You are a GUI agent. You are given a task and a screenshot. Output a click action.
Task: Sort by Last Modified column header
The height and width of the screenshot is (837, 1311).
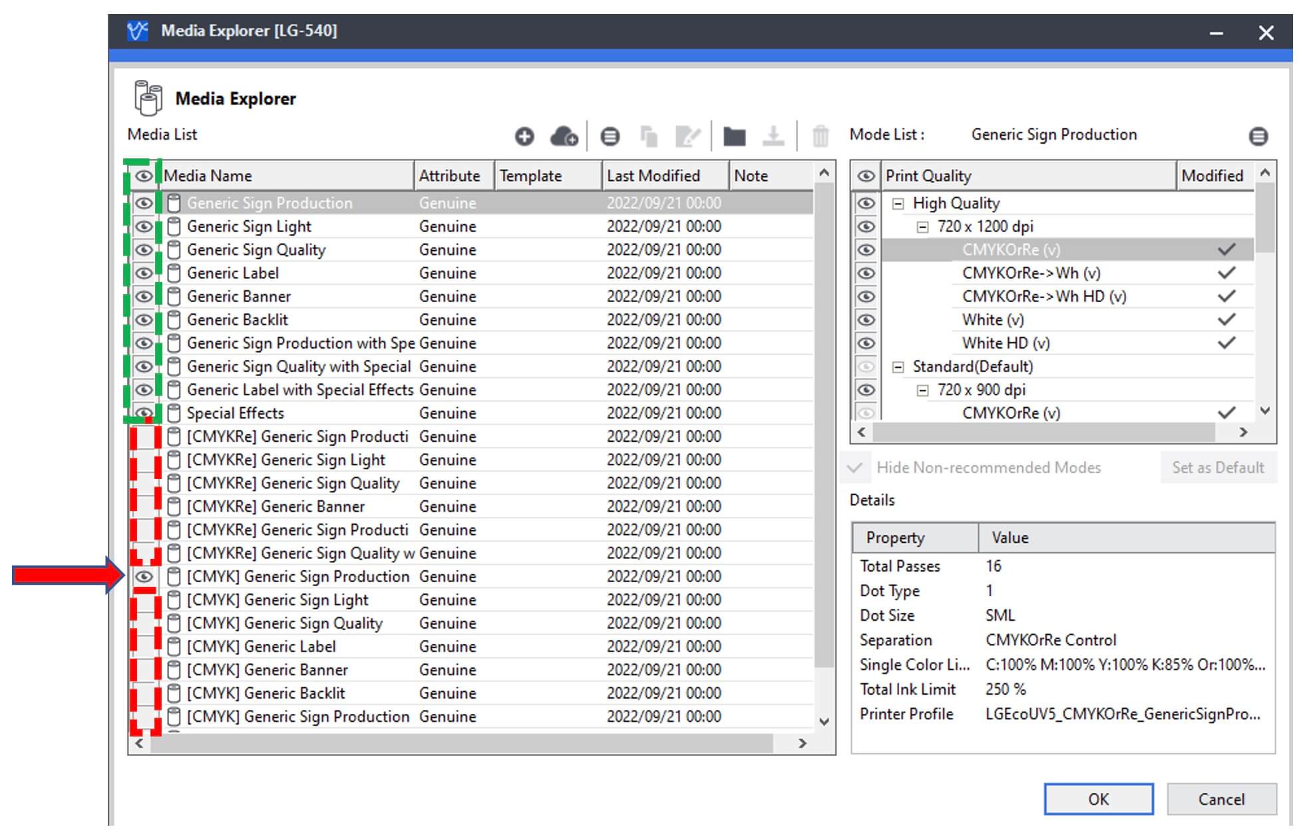click(665, 176)
